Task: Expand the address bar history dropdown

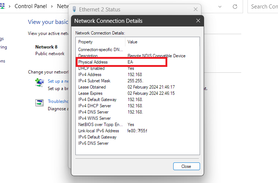Action: point(220,7)
